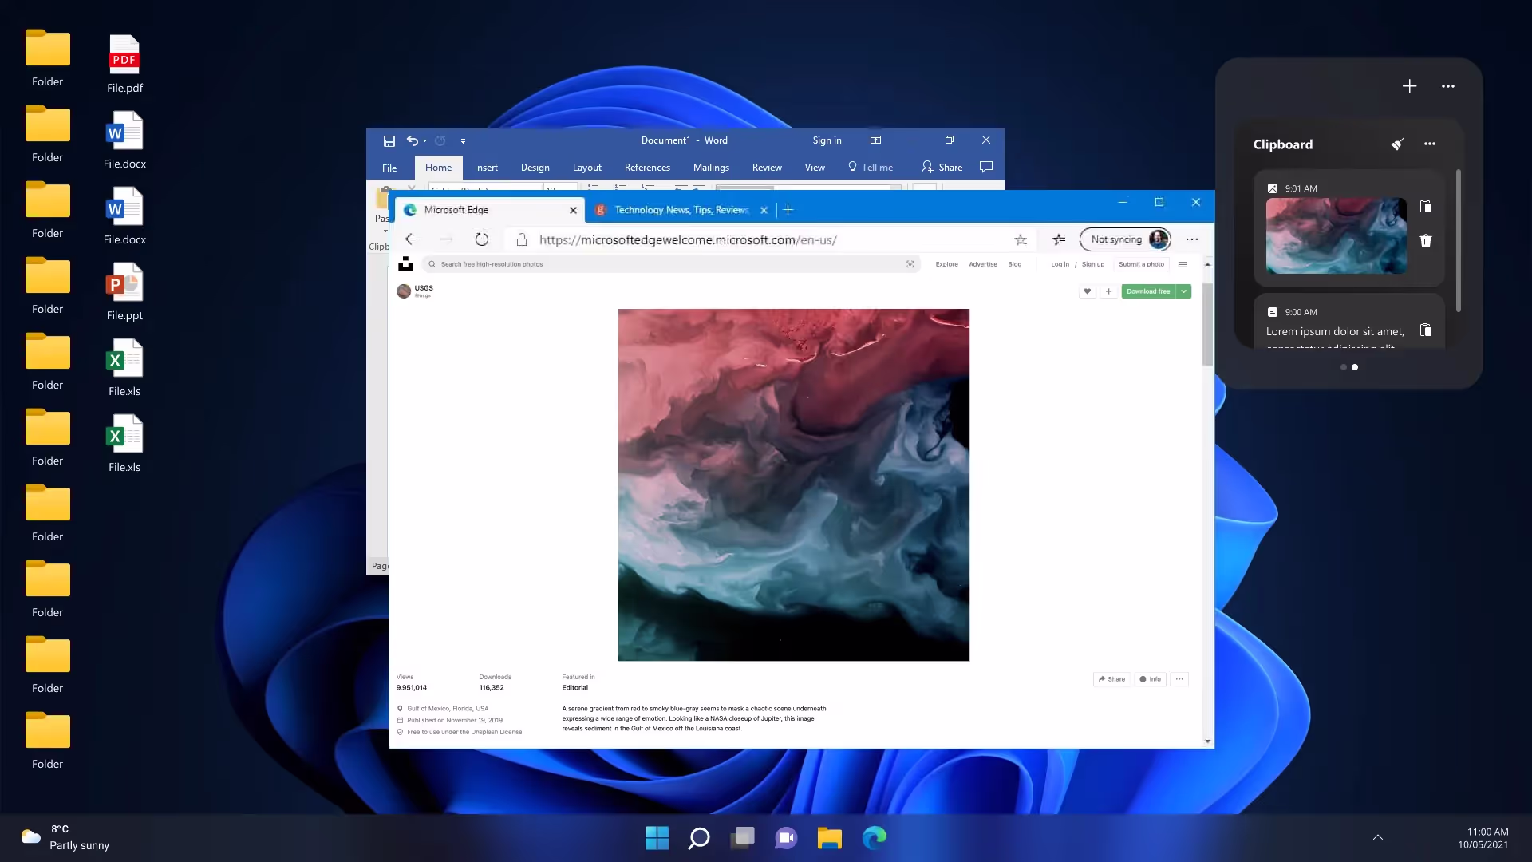
Task: Open Edge from the taskbar
Action: (x=874, y=837)
